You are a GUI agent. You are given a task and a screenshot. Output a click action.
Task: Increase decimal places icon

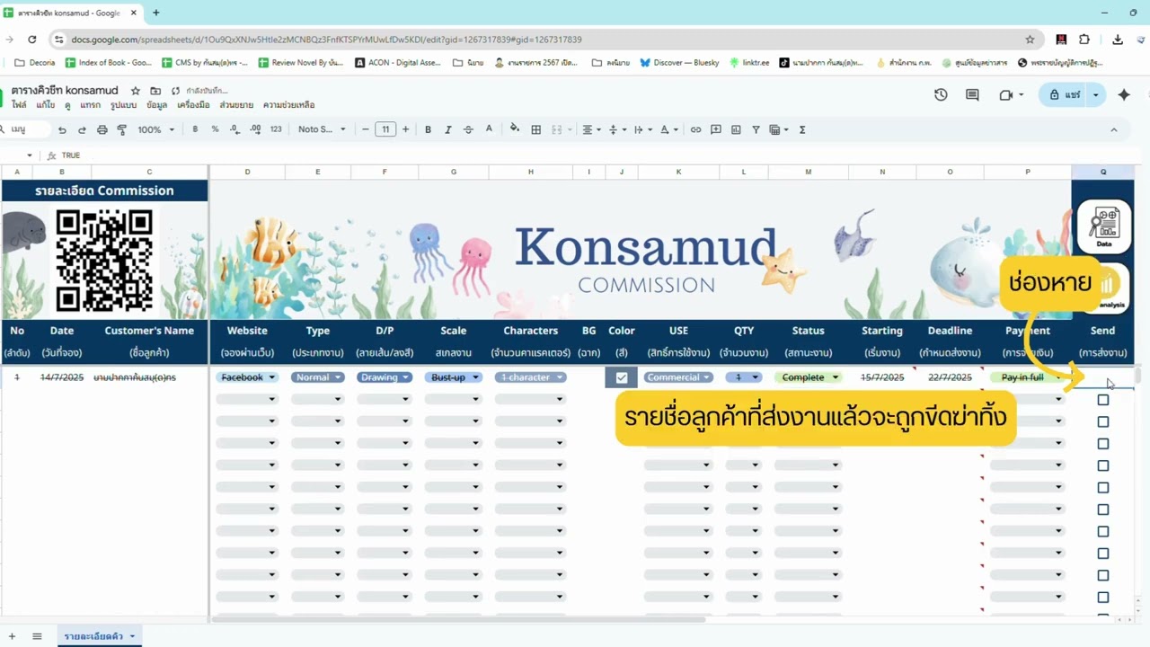click(255, 129)
